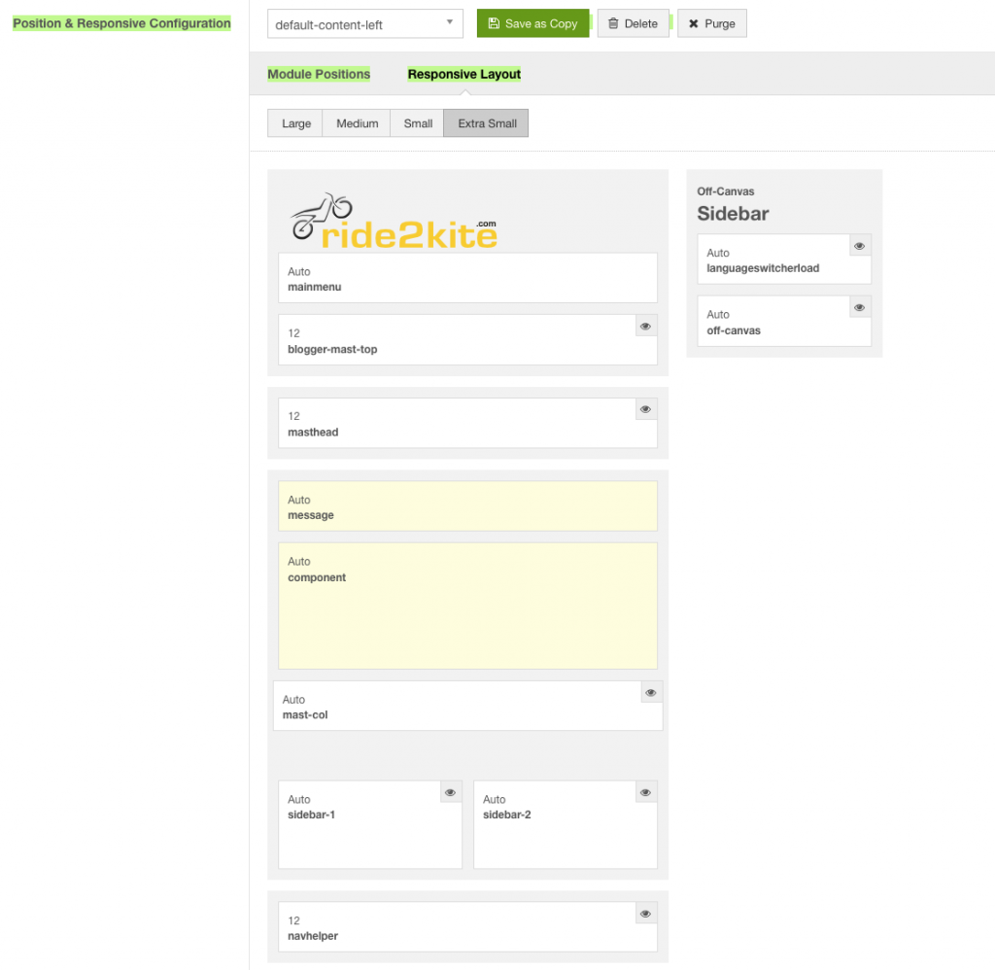The width and height of the screenshot is (995, 970).
Task: Choose the Medium screen size
Action: coord(357,123)
